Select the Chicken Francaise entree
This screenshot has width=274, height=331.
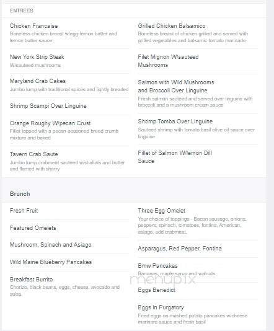point(33,26)
